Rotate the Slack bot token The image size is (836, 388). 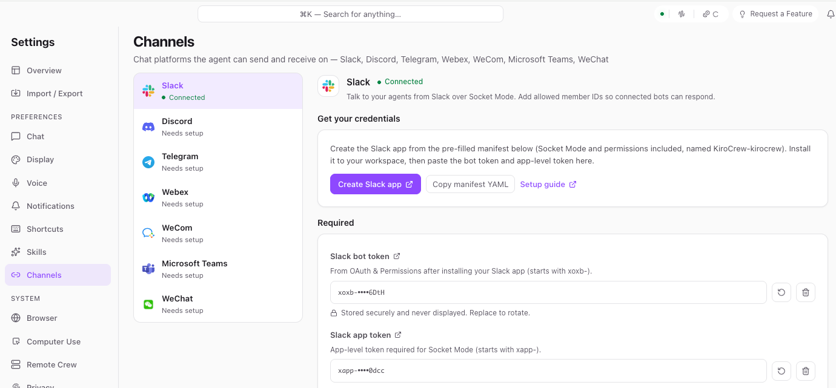pos(781,292)
